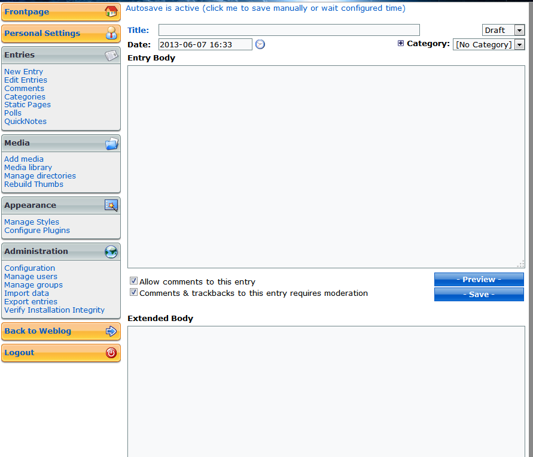The width and height of the screenshot is (533, 457).
Task: Click the clock icon next to Date
Action: coord(260,44)
